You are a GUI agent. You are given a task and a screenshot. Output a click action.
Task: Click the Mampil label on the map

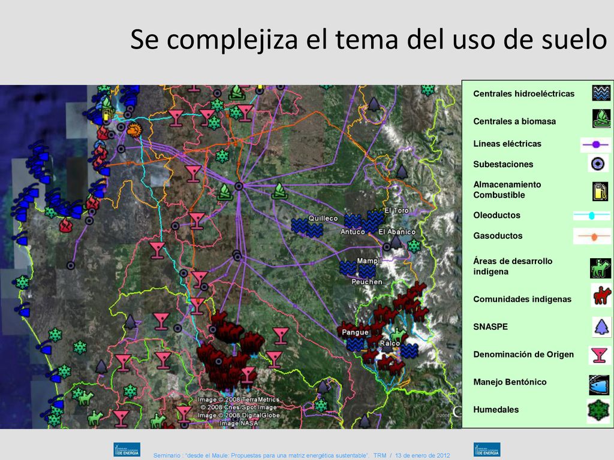[369, 261]
